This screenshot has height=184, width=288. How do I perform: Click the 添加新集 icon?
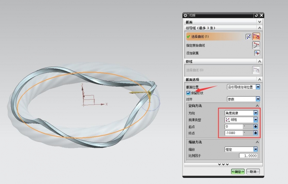(x=257, y=53)
